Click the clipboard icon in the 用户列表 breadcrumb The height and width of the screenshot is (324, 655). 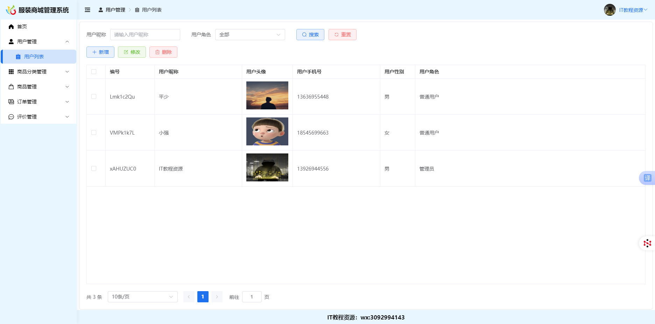[x=137, y=10]
